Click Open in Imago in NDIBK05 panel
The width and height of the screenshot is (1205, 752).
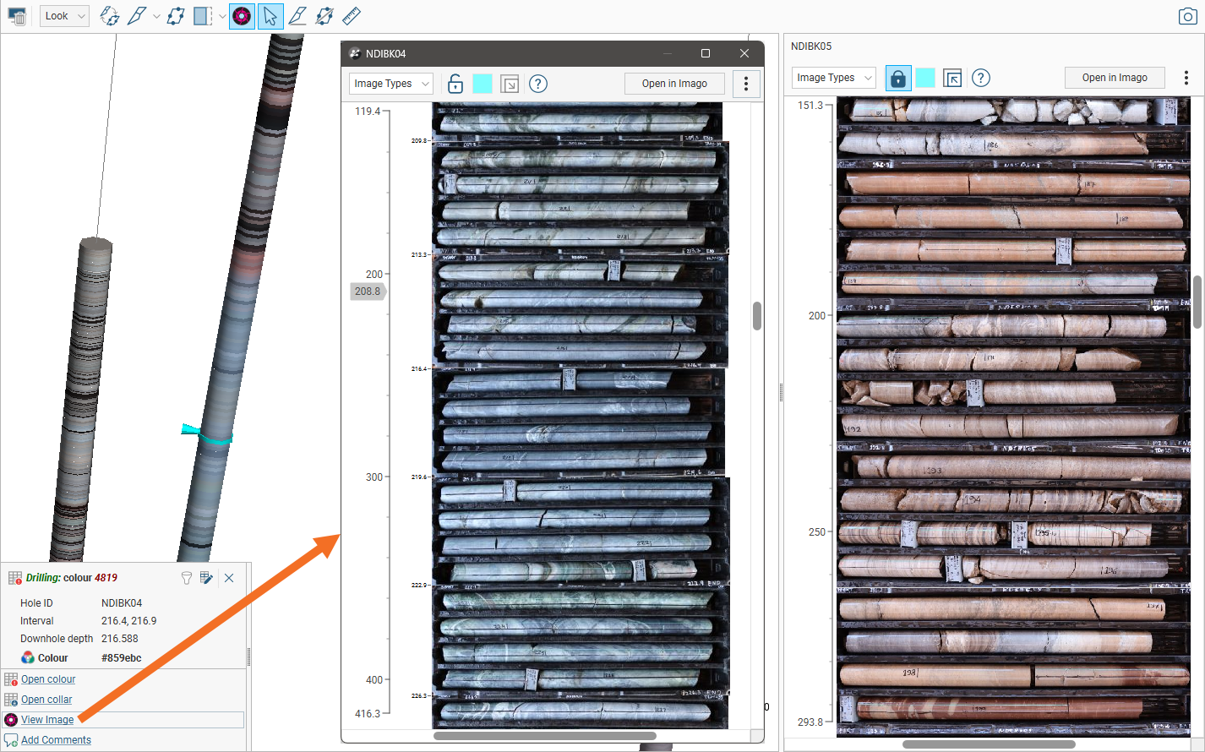[1114, 78]
